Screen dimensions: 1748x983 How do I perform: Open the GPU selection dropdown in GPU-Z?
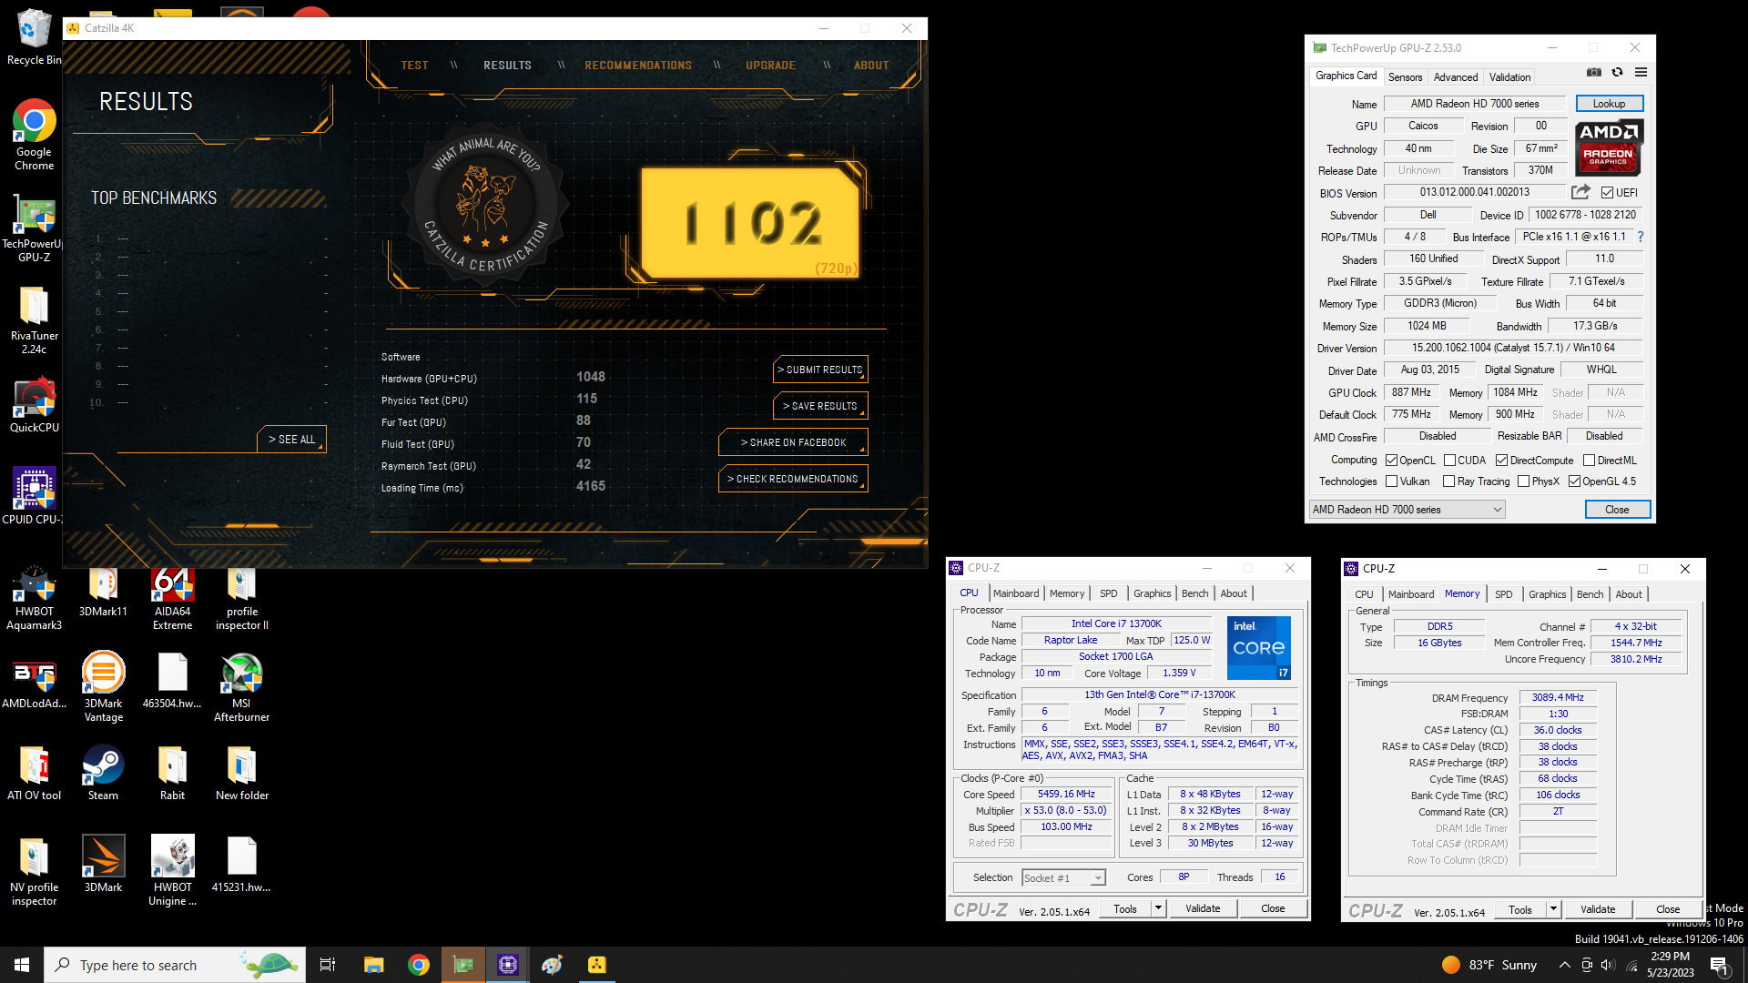tap(1407, 510)
